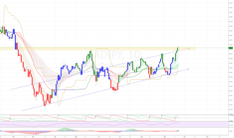Screen dimensions: 234x138
Task: Click the 86.000 price axis label
Action: tap(231, 59)
